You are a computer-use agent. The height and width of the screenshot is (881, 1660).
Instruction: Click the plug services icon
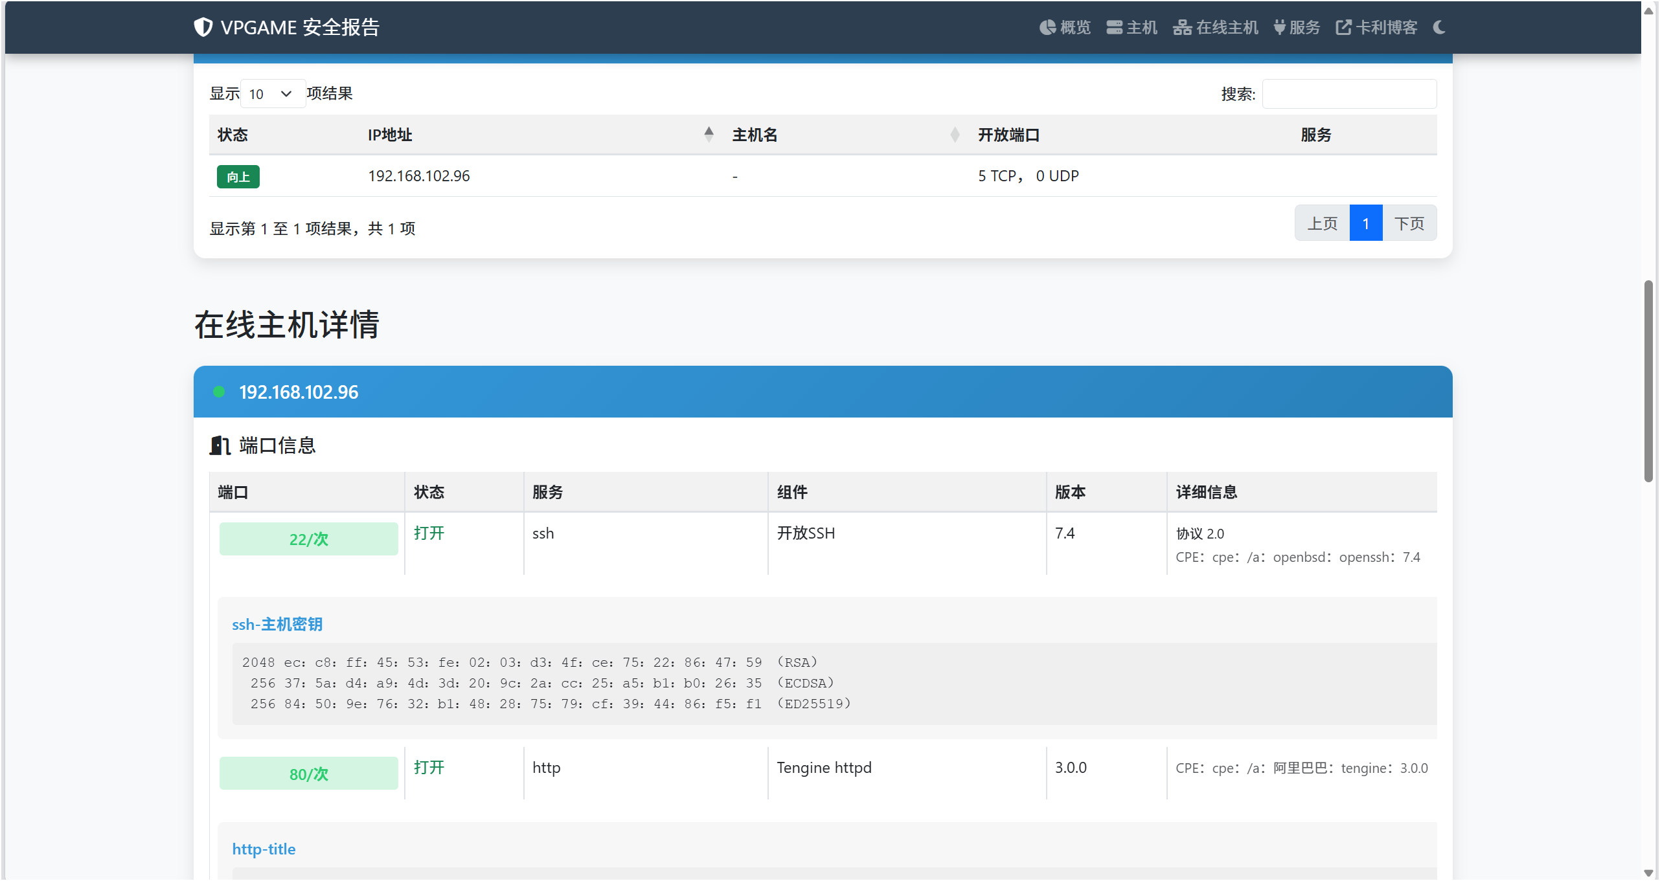[x=1279, y=27]
